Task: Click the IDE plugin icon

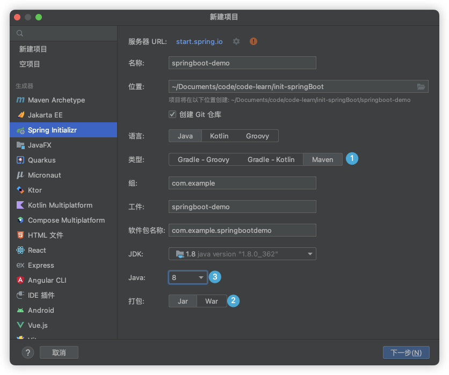Action: pyautogui.click(x=20, y=295)
